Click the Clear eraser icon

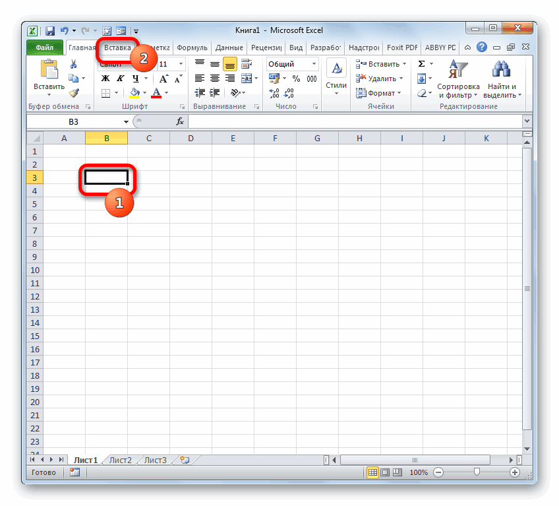(422, 93)
